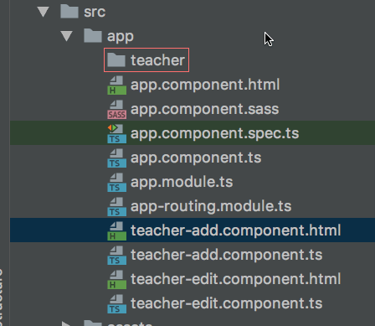Click the SASS icon of app.component.sass
The width and height of the screenshot is (375, 326).
point(116,110)
